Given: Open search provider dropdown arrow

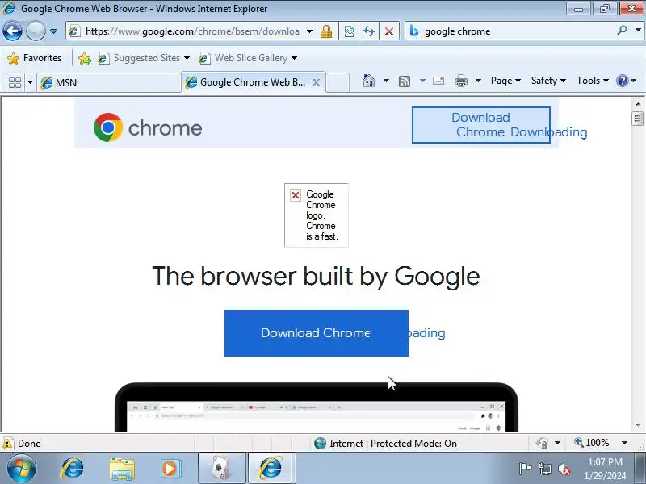Looking at the screenshot, I should 638,31.
